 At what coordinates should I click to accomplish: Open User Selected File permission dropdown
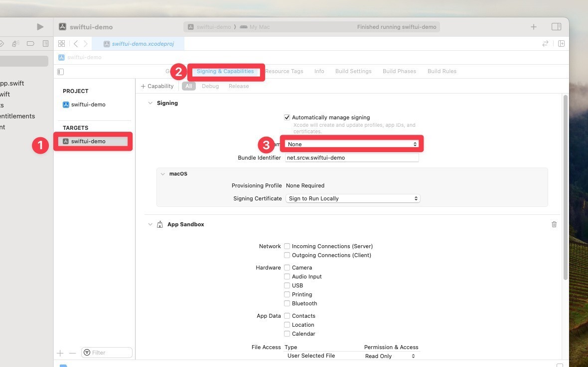[390, 356]
